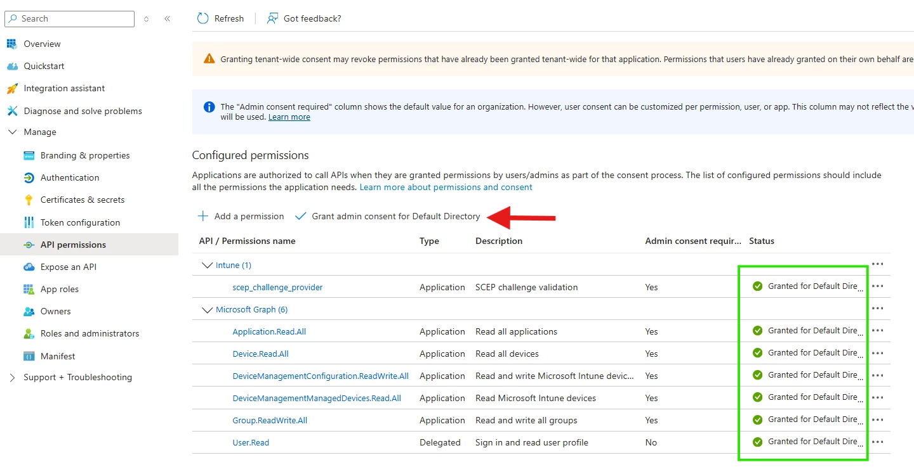Click the API / Permissions name column header

(247, 241)
